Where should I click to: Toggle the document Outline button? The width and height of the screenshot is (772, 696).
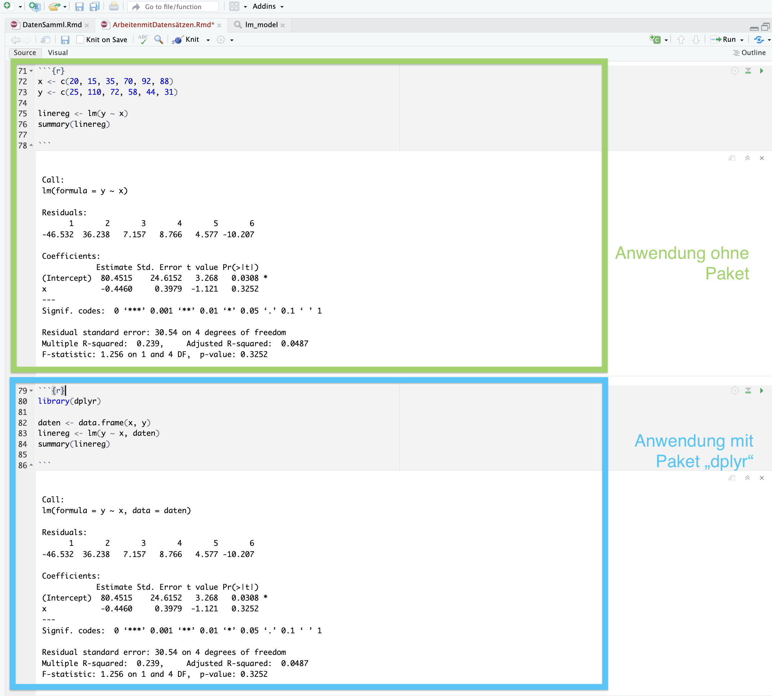(749, 53)
